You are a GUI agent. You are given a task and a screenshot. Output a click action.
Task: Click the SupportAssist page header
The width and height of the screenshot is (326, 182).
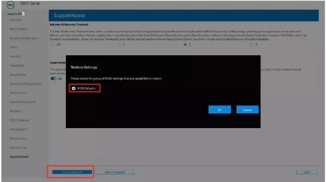69,15
